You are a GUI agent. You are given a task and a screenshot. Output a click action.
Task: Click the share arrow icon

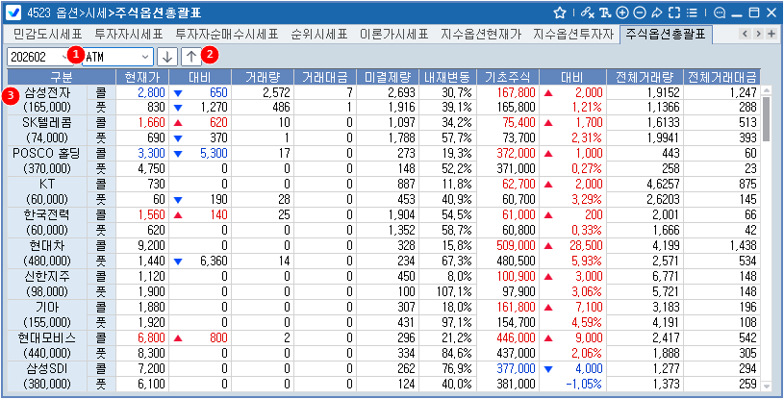pos(656,12)
